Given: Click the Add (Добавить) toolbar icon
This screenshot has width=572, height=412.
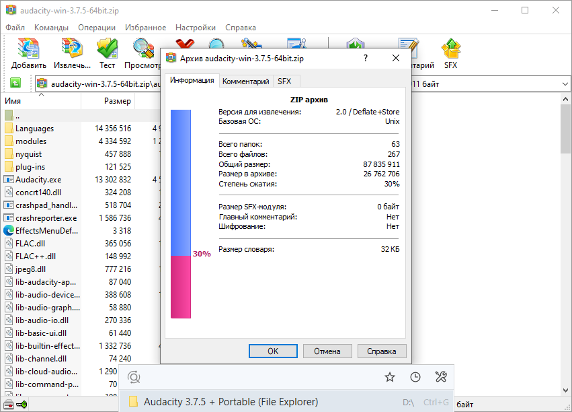Looking at the screenshot, I should point(28,48).
